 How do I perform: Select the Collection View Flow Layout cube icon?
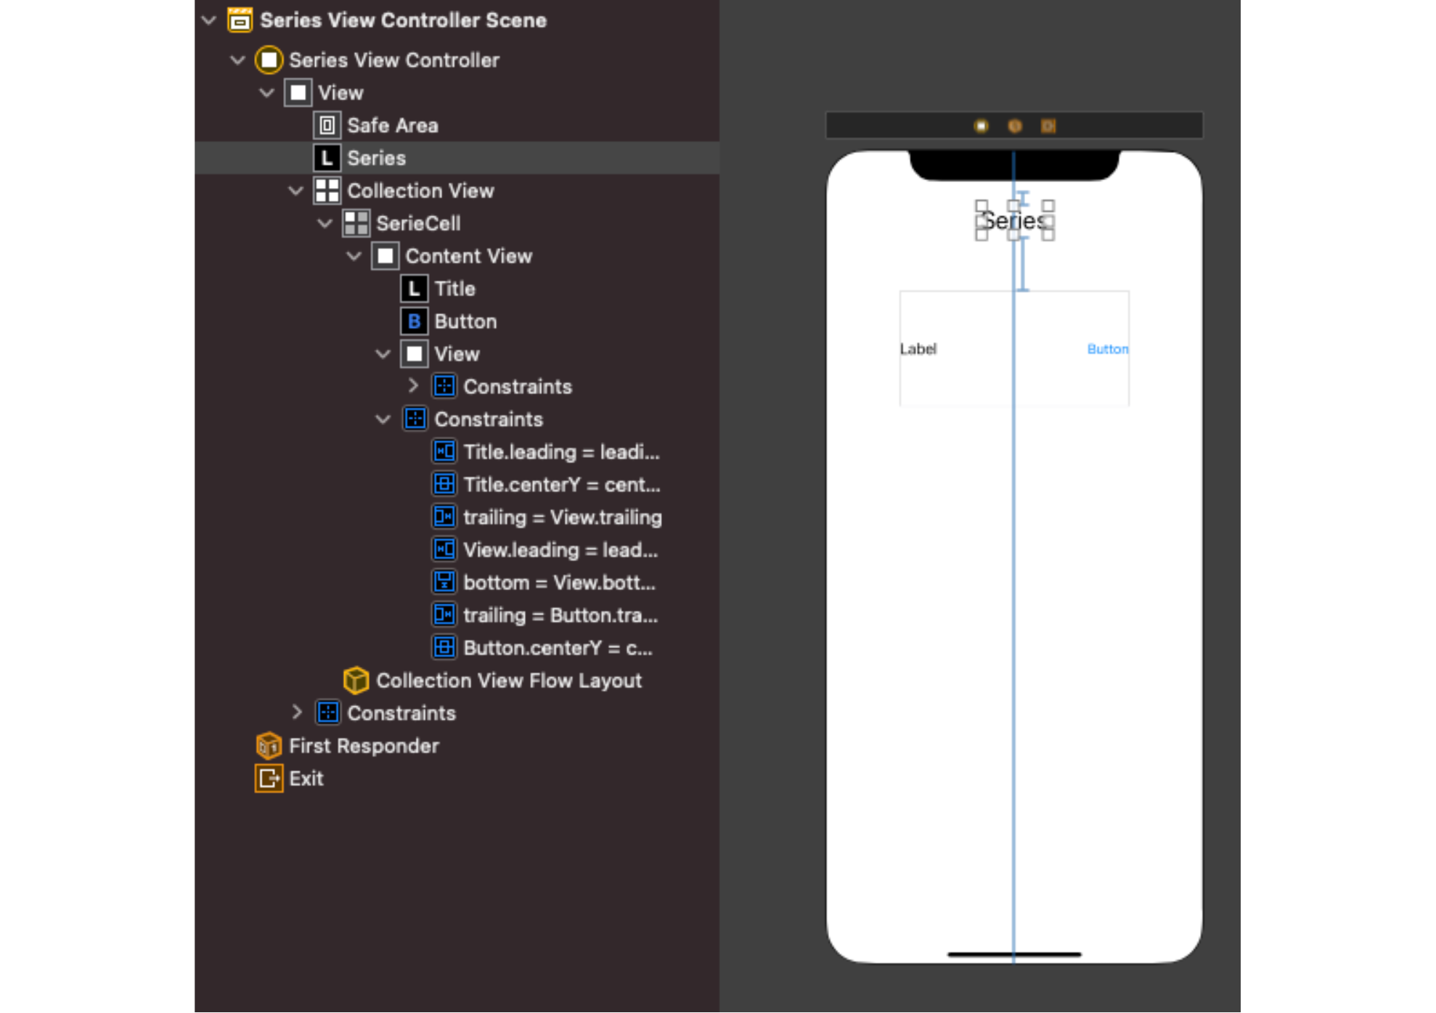(356, 681)
